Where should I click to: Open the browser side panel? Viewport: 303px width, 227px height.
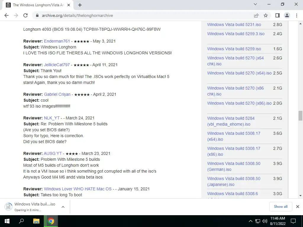(x=278, y=15)
